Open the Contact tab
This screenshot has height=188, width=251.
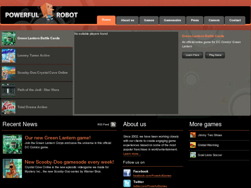tap(235, 20)
